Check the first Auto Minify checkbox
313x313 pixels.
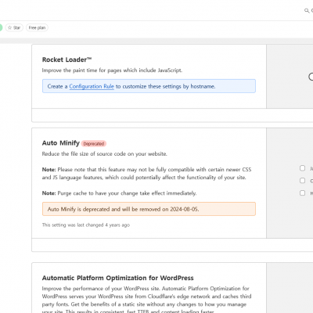(x=302, y=168)
